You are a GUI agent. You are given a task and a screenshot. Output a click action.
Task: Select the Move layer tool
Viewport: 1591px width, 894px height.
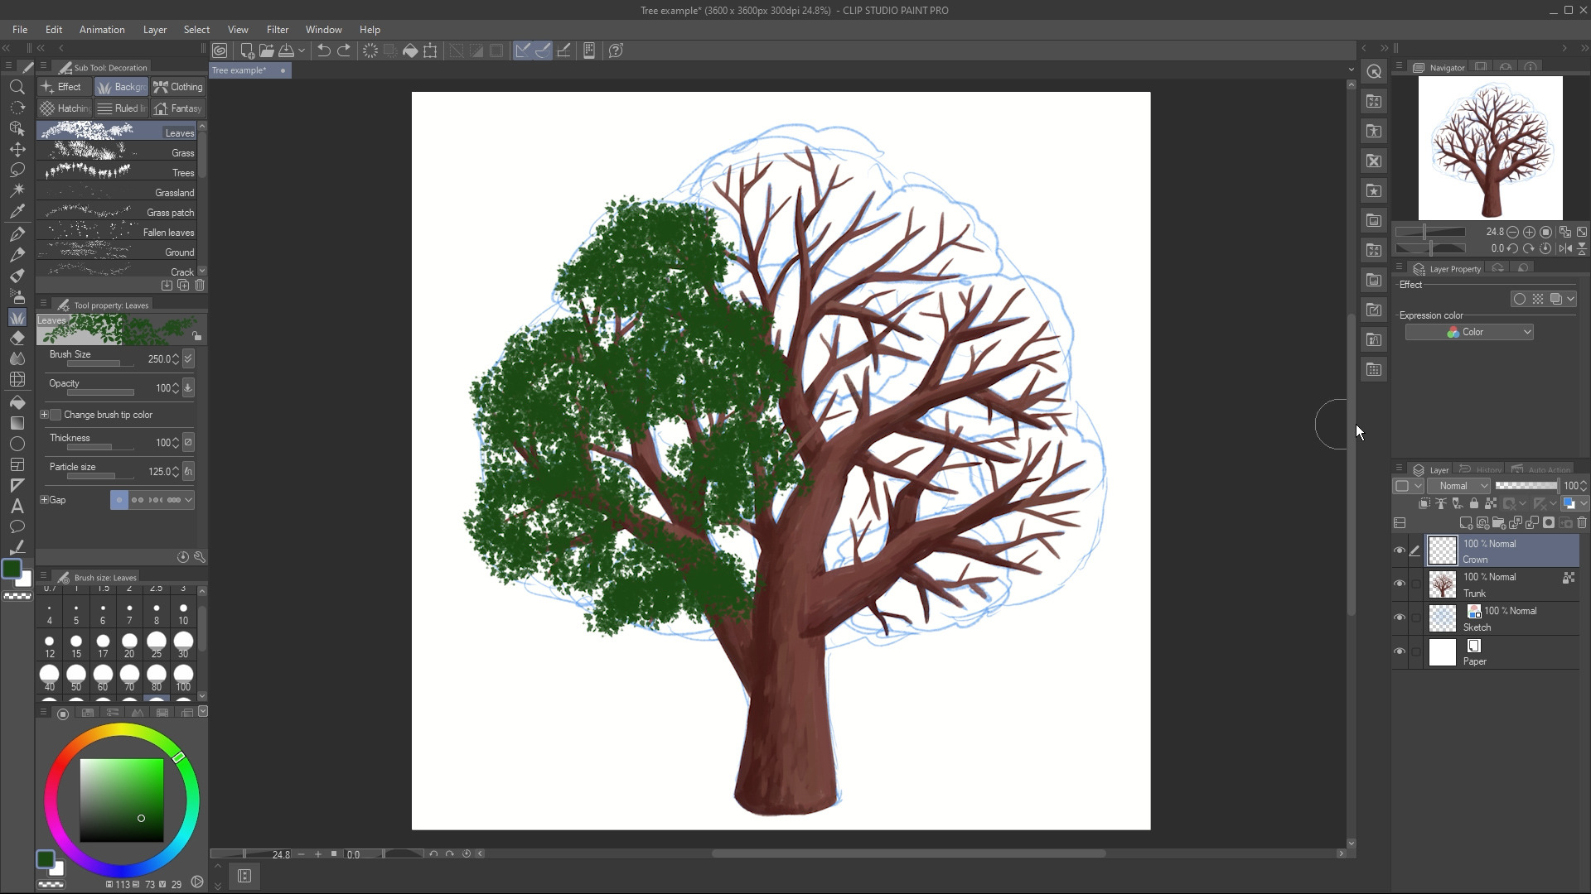17,150
